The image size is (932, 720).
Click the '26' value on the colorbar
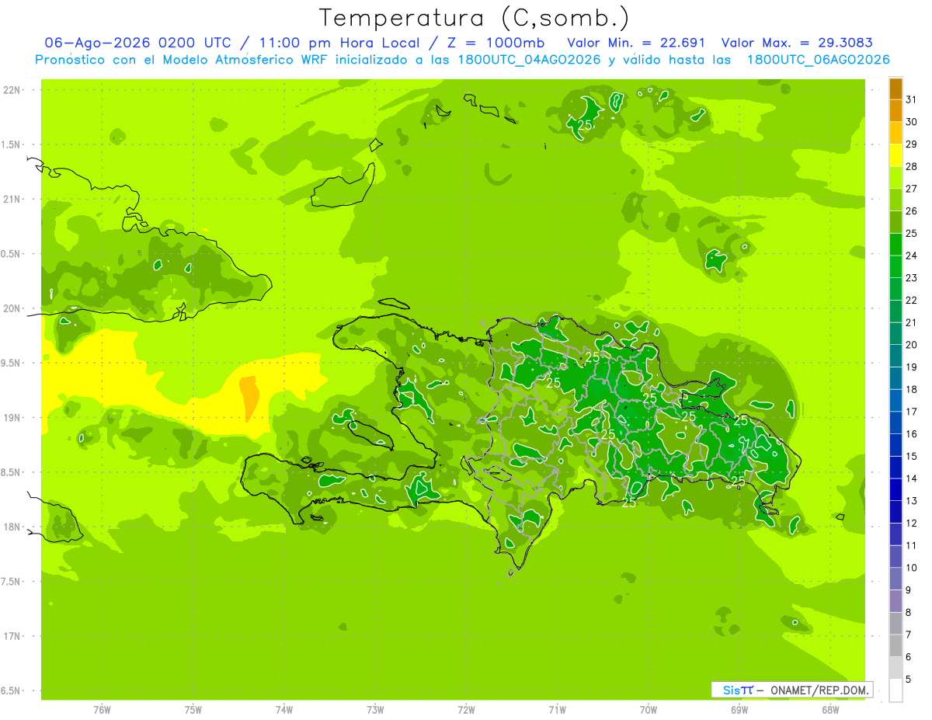coord(912,211)
